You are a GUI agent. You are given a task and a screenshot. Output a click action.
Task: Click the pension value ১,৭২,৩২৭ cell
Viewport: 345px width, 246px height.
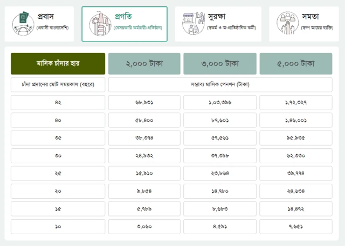(x=296, y=102)
